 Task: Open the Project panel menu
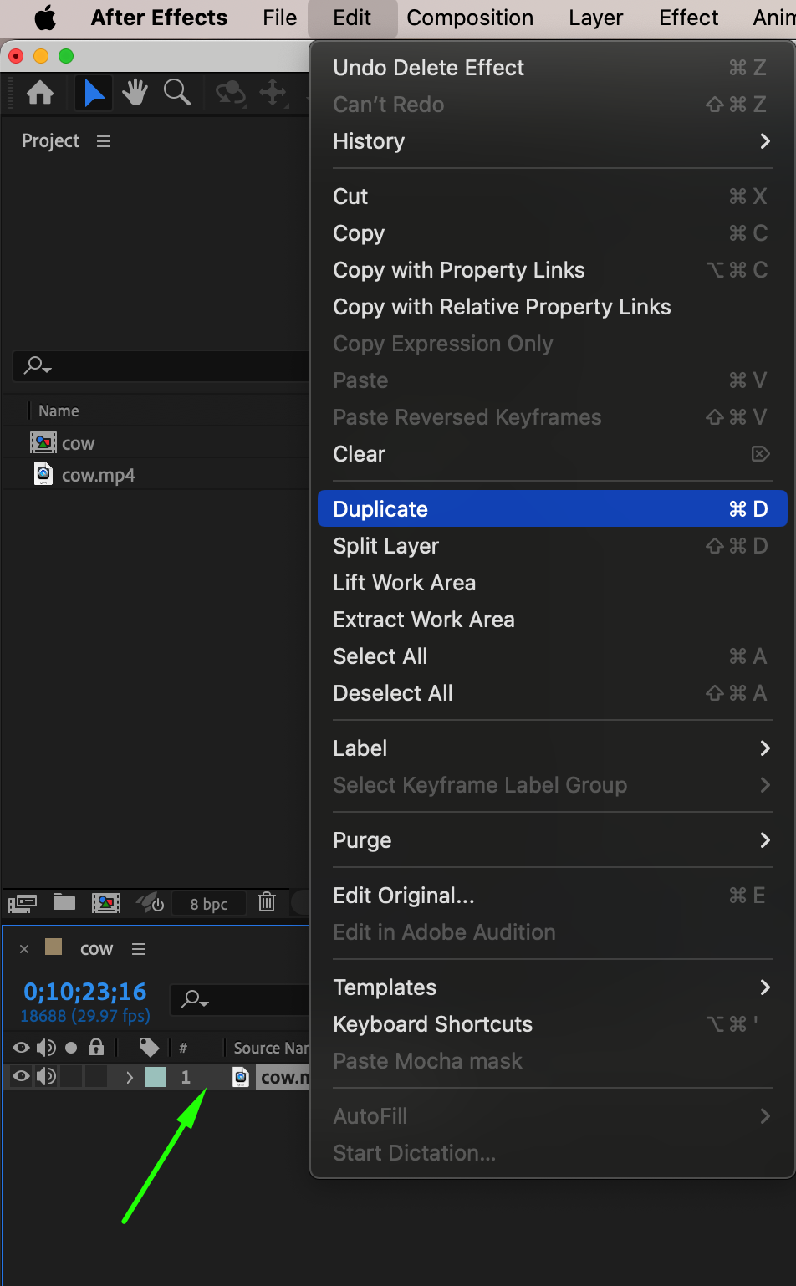pos(104,141)
